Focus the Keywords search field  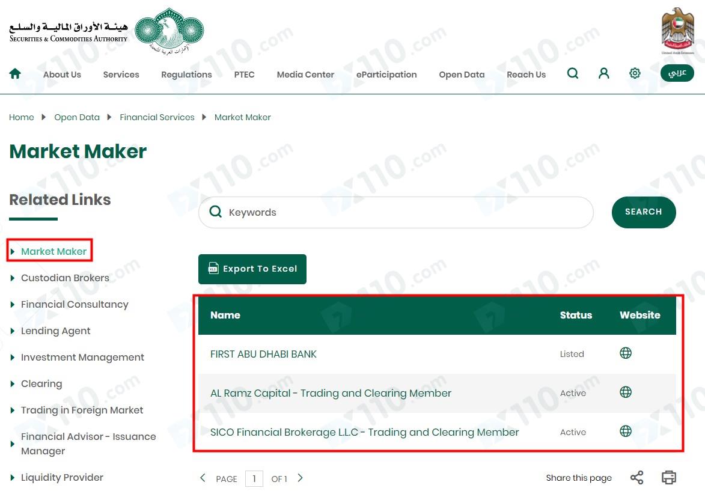[x=395, y=212]
